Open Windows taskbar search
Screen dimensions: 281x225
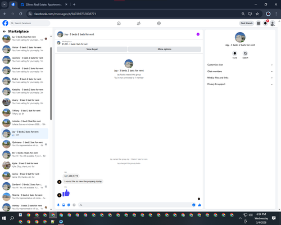12,218
